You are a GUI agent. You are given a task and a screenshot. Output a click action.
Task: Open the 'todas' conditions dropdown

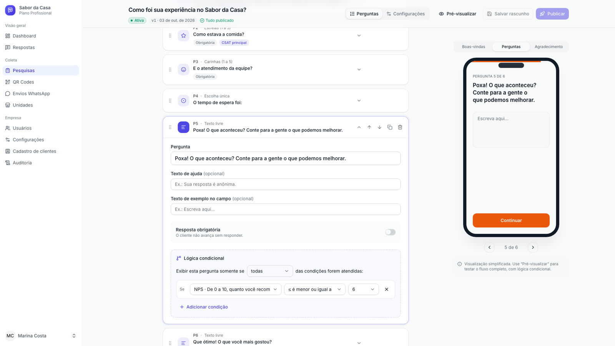pyautogui.click(x=270, y=271)
